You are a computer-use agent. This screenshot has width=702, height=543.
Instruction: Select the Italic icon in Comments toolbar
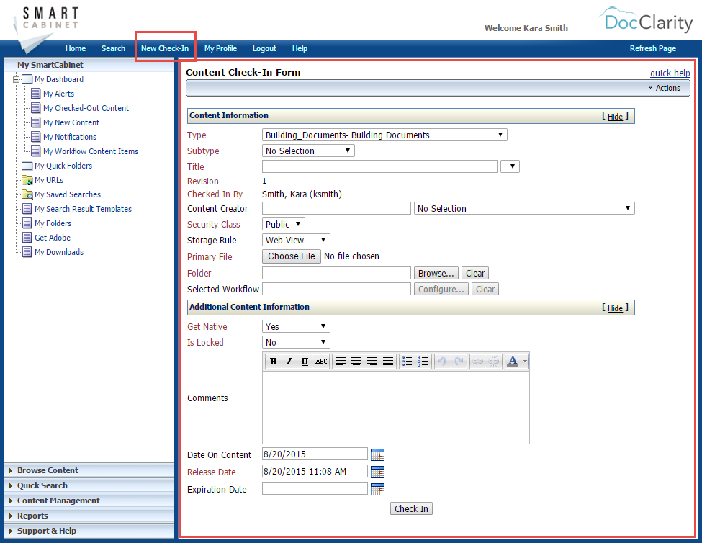(x=289, y=361)
